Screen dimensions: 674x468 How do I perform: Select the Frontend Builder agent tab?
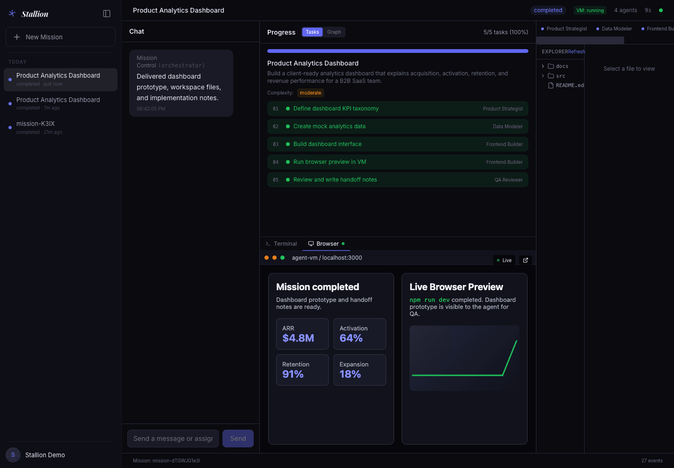pyautogui.click(x=657, y=29)
